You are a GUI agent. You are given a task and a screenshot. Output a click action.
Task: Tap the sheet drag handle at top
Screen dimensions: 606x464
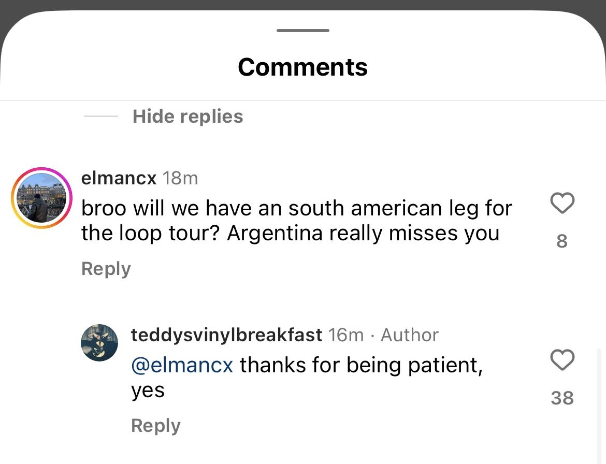(302, 31)
